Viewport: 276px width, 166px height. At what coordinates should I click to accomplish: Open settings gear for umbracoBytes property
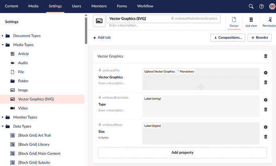coord(266,127)
